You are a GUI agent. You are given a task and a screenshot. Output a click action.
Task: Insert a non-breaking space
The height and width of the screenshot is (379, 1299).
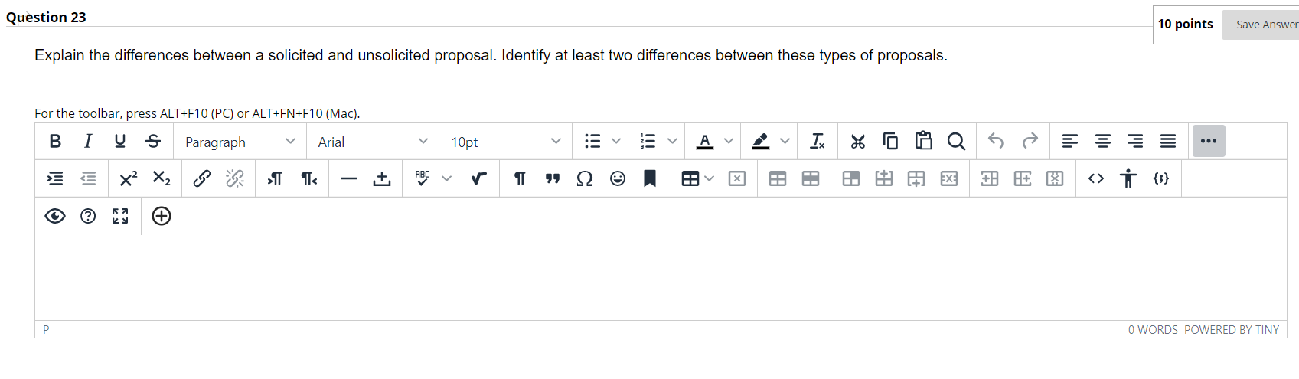(382, 178)
